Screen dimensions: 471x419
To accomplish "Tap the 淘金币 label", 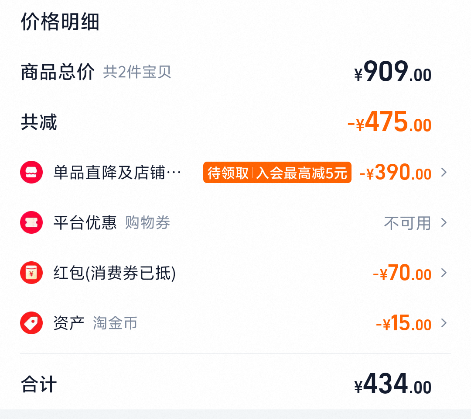I will click(x=115, y=323).
